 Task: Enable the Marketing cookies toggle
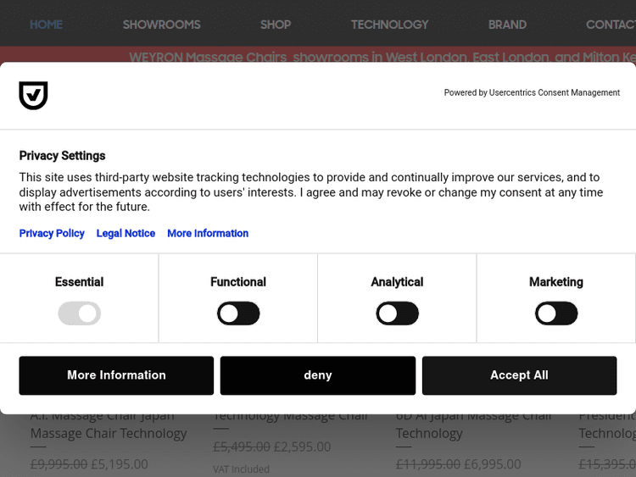(556, 314)
